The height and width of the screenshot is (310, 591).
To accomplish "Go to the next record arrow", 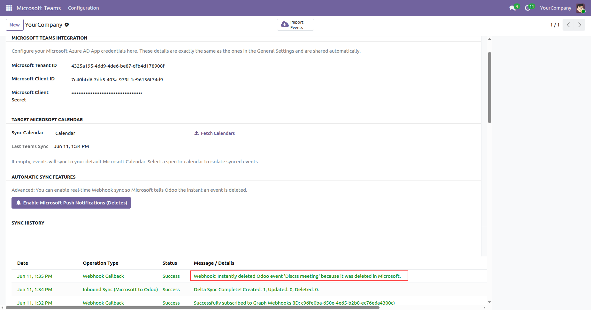I will pos(579,25).
